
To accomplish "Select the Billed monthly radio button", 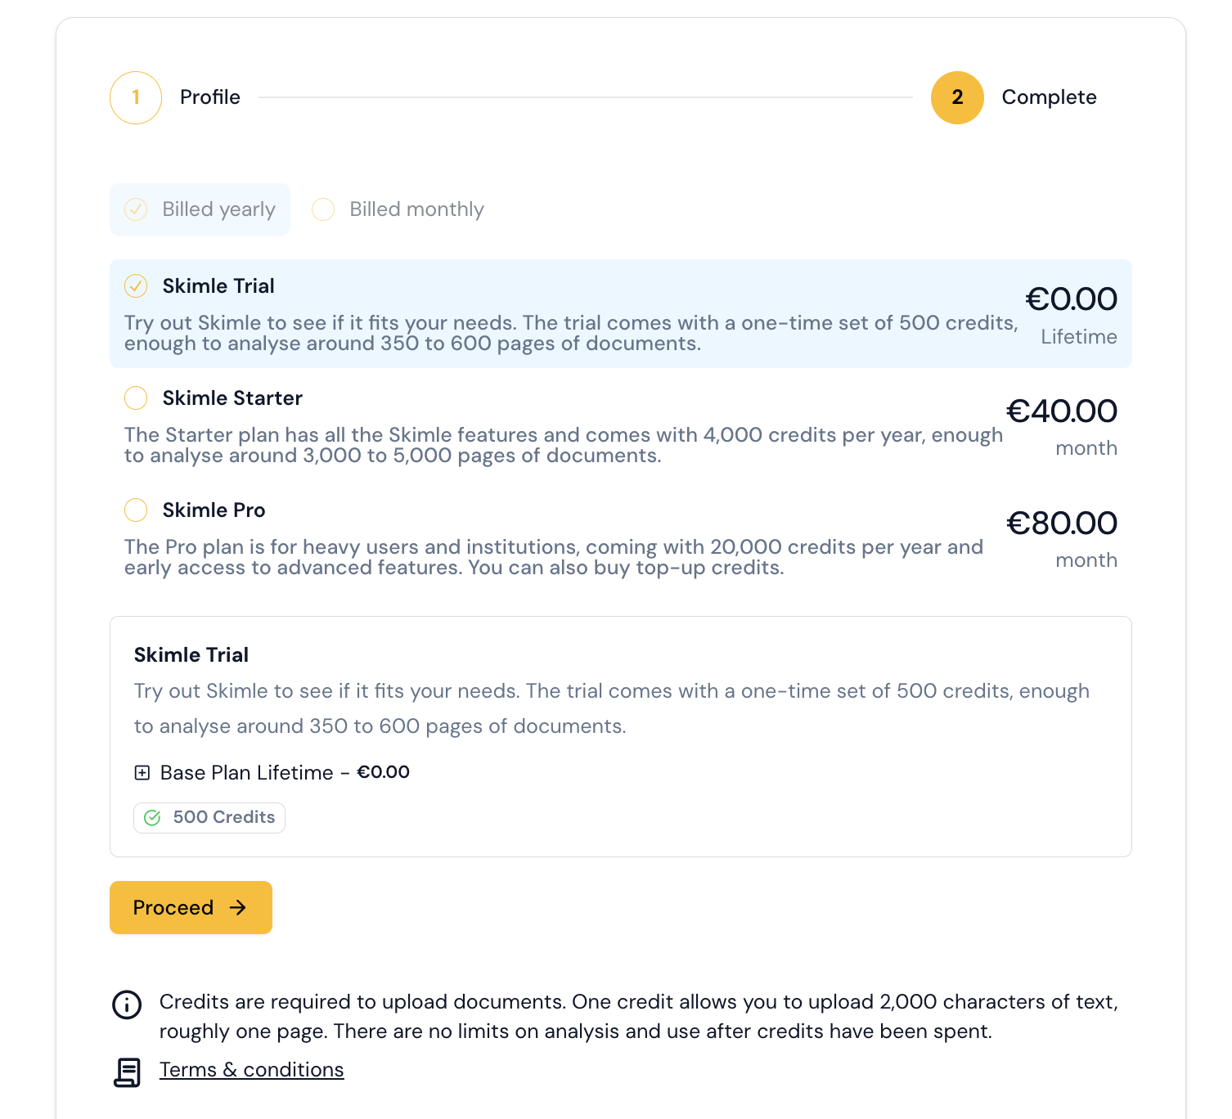I will point(323,209).
